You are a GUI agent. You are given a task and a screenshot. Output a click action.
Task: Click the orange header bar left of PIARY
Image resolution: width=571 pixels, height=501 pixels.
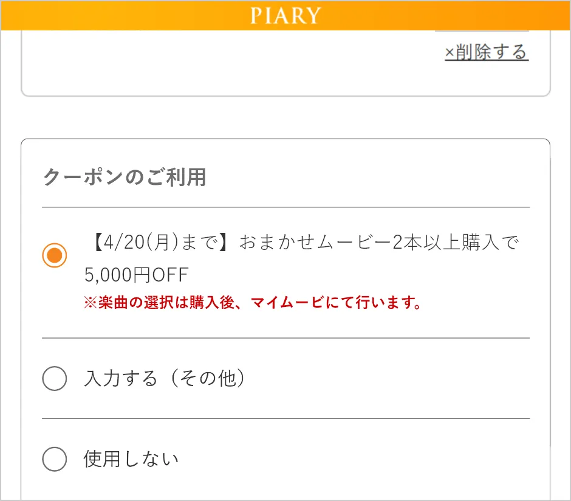pos(121,15)
